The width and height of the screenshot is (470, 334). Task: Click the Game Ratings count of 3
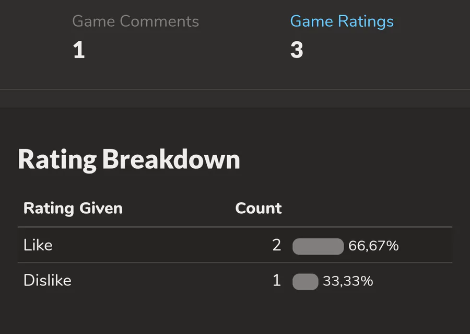(297, 51)
